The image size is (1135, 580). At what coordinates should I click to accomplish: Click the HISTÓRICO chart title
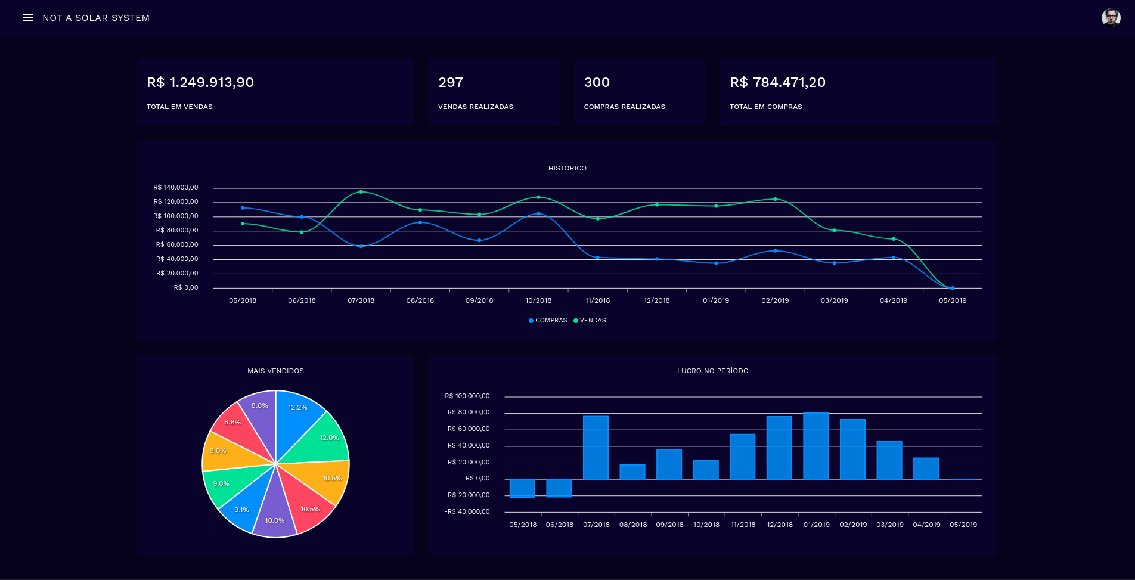pos(567,168)
